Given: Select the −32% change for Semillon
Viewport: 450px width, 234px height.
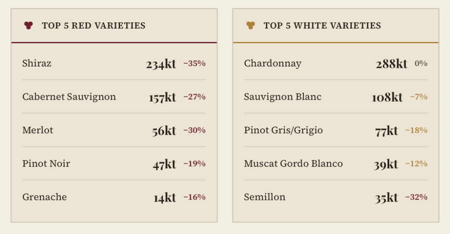Looking at the screenshot, I should pyautogui.click(x=416, y=197).
